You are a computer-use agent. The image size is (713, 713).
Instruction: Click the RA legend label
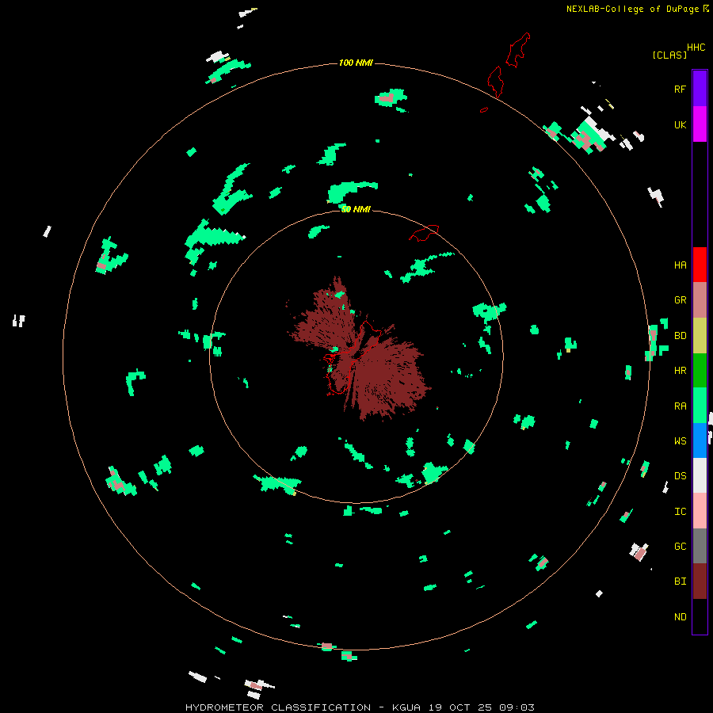[680, 406]
